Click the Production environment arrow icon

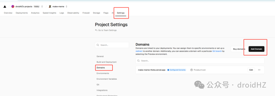(191, 70)
